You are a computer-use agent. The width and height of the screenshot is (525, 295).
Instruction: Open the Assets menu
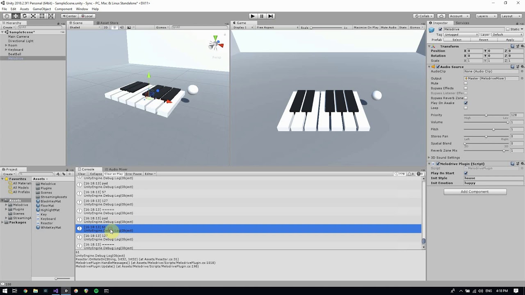click(x=24, y=9)
